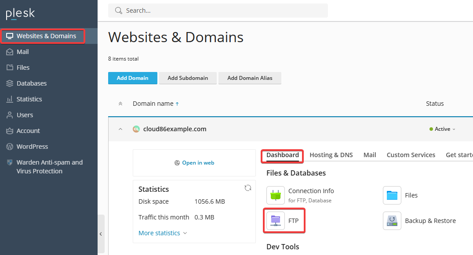The image size is (473, 255).
Task: Click the Add Domain button
Action: click(133, 78)
